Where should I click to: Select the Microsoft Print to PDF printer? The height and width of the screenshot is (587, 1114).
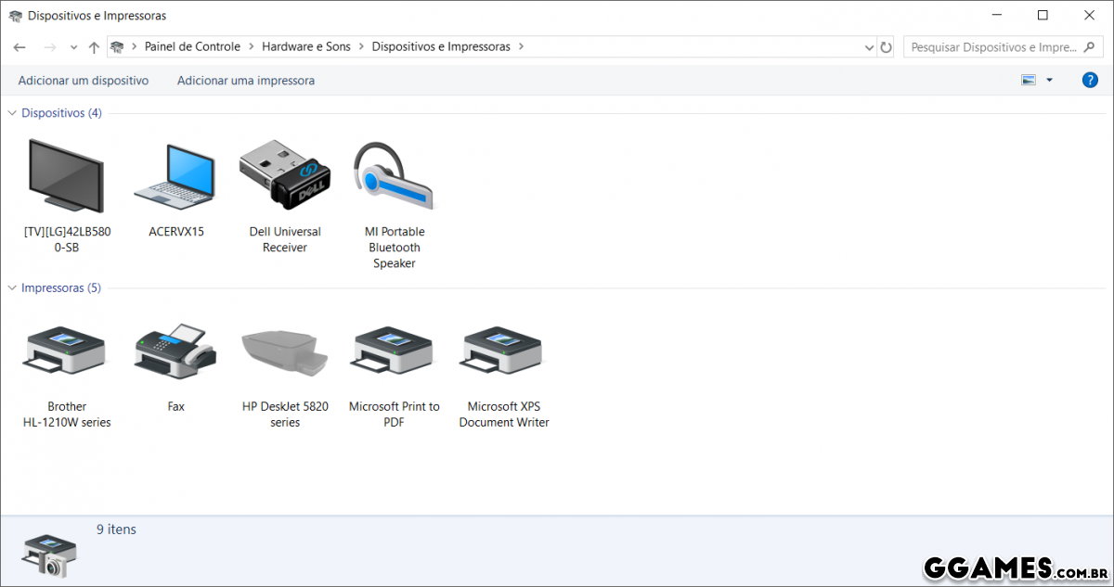[395, 352]
